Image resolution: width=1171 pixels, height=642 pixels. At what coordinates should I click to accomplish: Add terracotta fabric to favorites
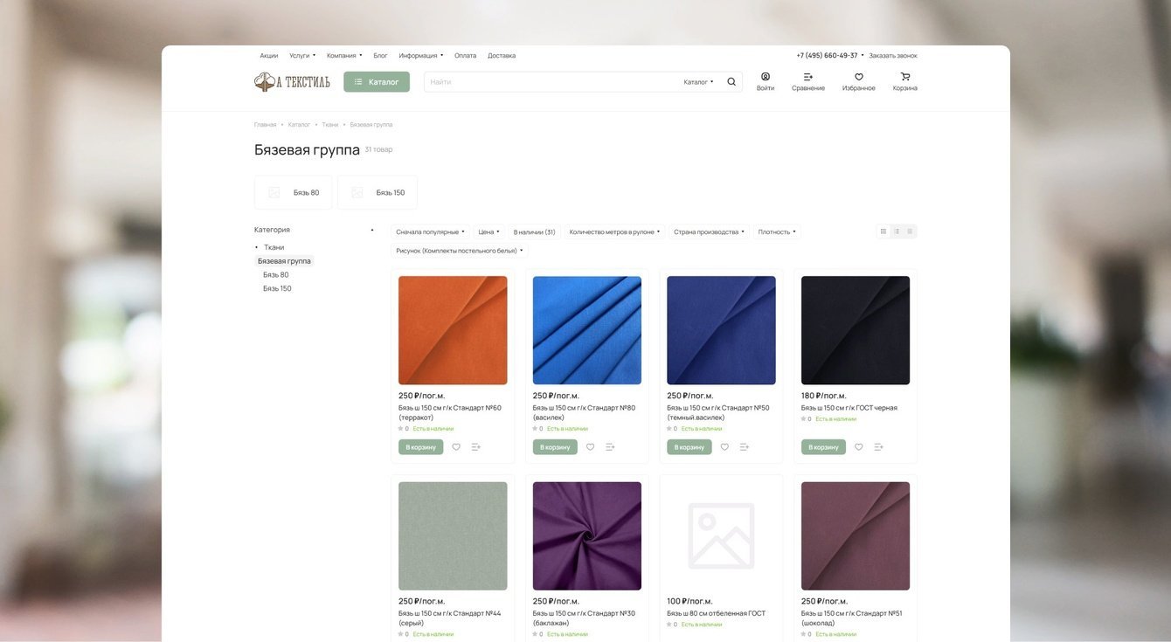(x=456, y=447)
